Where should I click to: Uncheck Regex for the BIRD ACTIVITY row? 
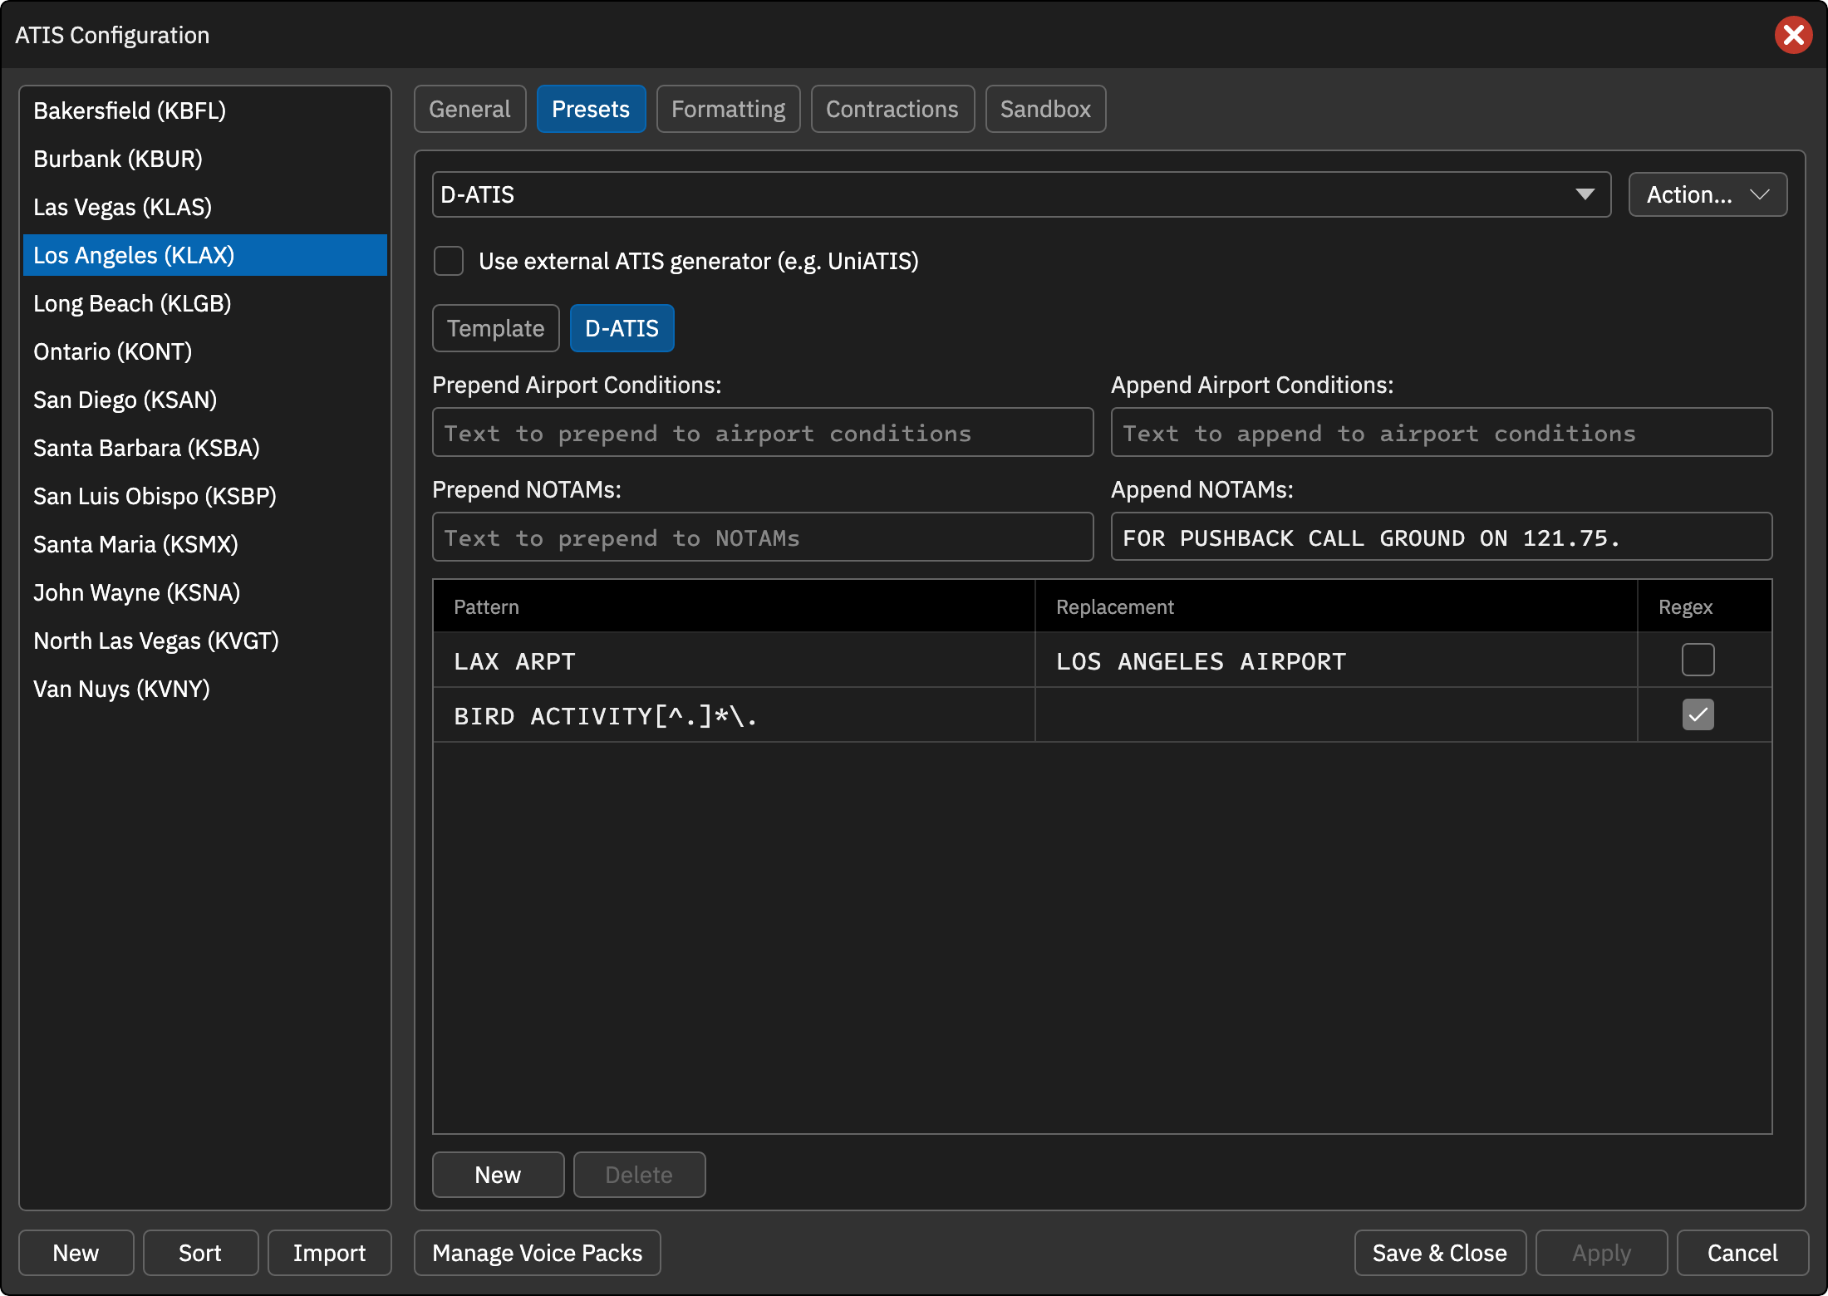tap(1698, 714)
